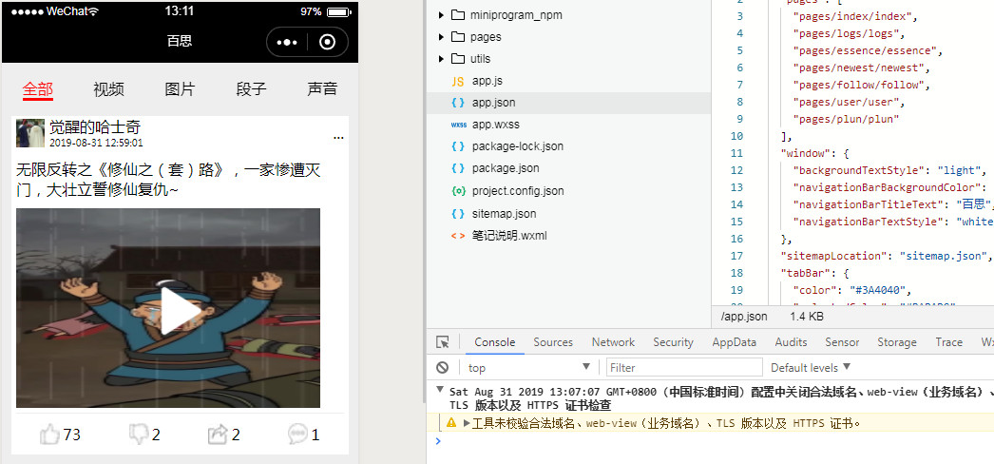Image resolution: width=994 pixels, height=464 pixels.
Task: Expand the utils folder arrow
Action: click(441, 58)
